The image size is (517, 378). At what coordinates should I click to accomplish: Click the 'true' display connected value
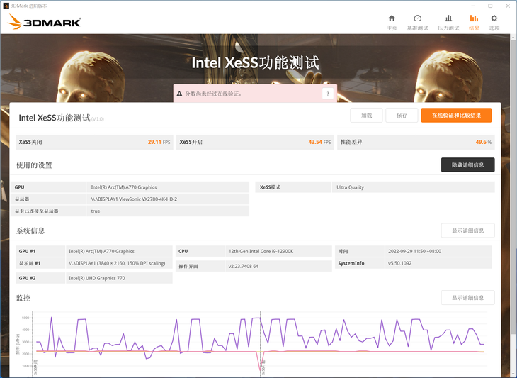[x=96, y=211]
